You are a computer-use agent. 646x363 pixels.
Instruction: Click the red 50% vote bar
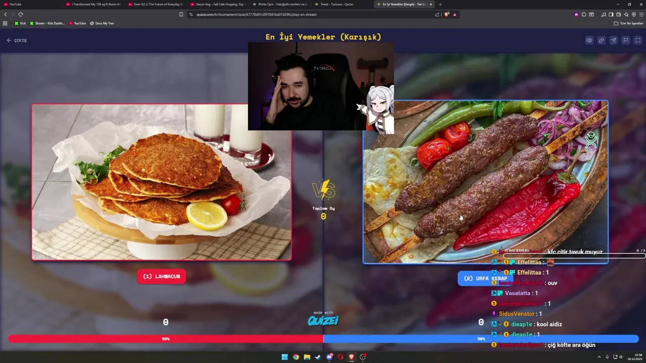(166, 339)
